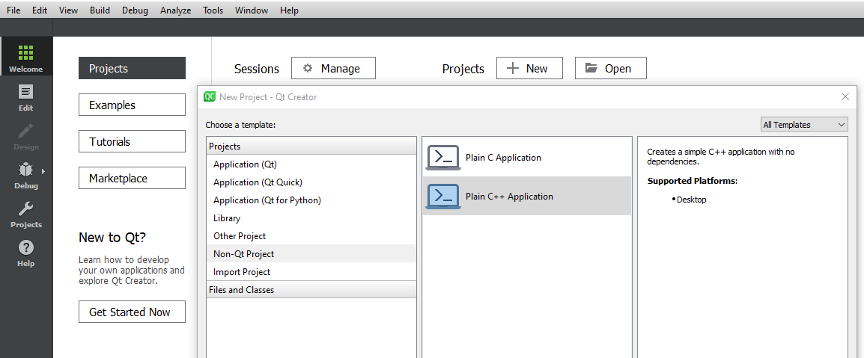Open the Edit menu
Image resolution: width=864 pixels, height=358 pixels.
coord(40,10)
